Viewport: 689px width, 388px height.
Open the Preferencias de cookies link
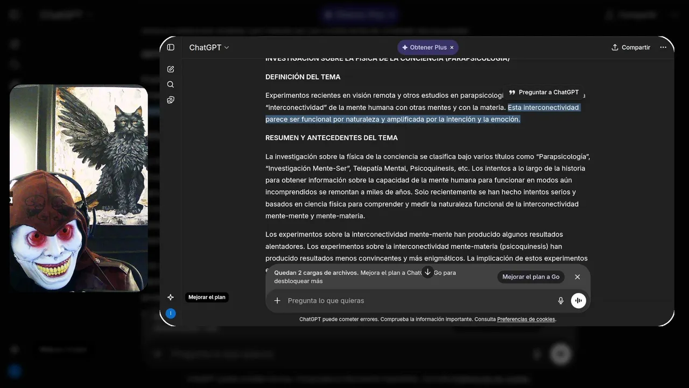[x=526, y=320]
